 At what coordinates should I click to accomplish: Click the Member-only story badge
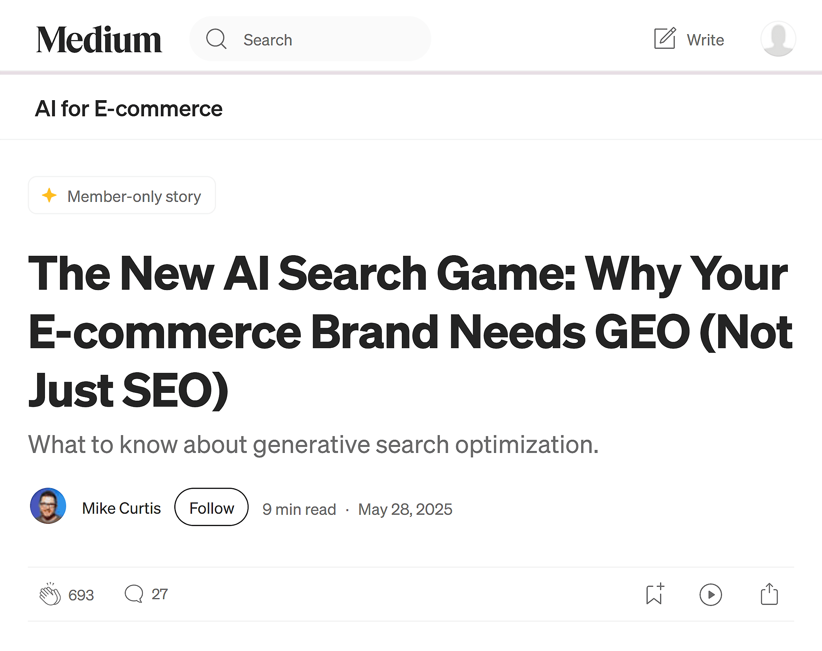[x=121, y=195]
